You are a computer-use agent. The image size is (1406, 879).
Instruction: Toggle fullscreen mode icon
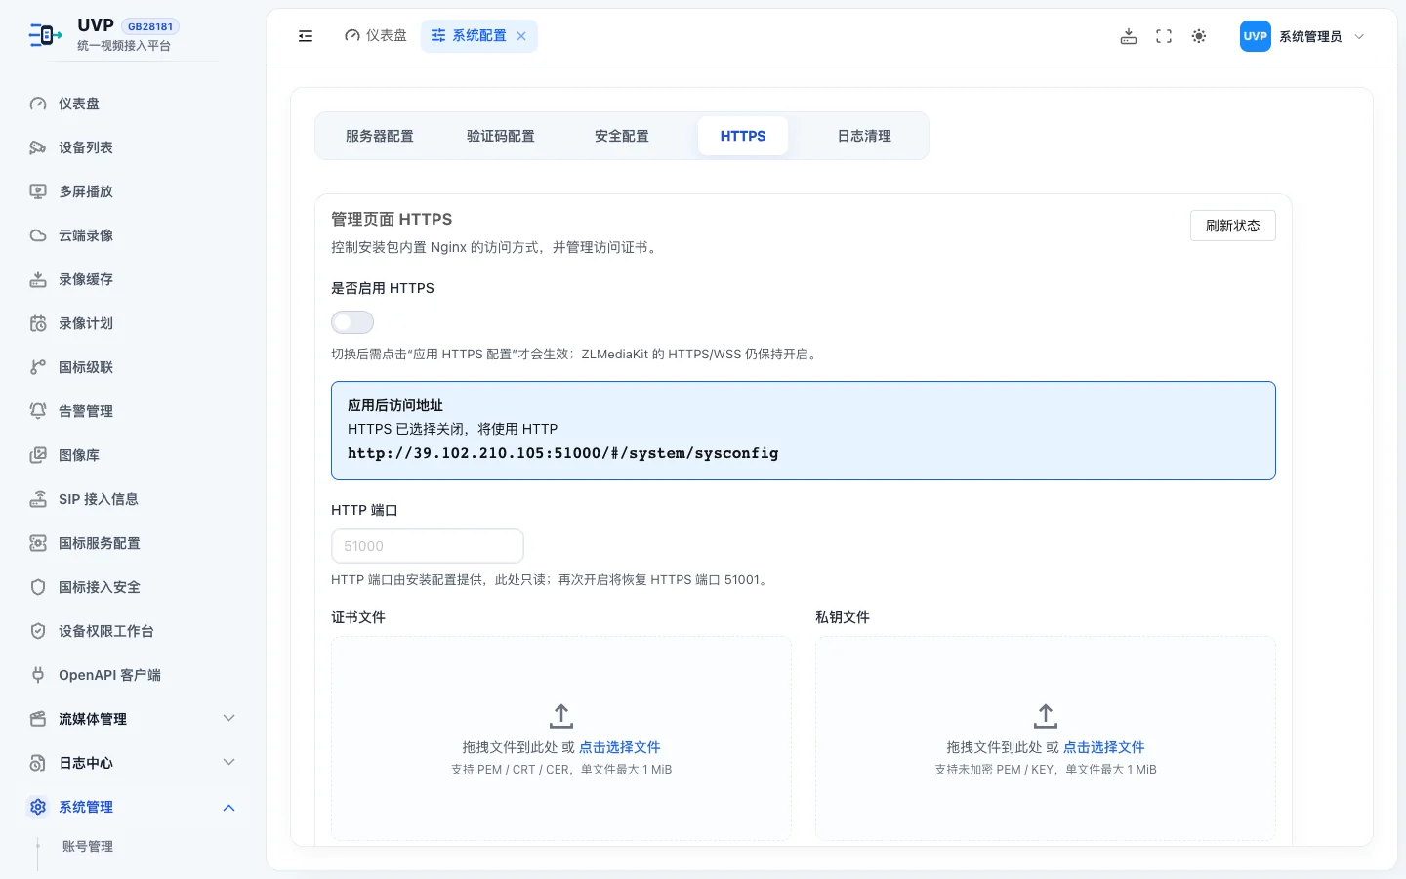[x=1164, y=36]
